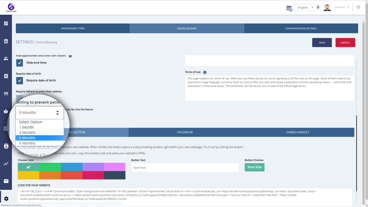Open the list document icon in sidebar

pyautogui.click(x=6, y=76)
